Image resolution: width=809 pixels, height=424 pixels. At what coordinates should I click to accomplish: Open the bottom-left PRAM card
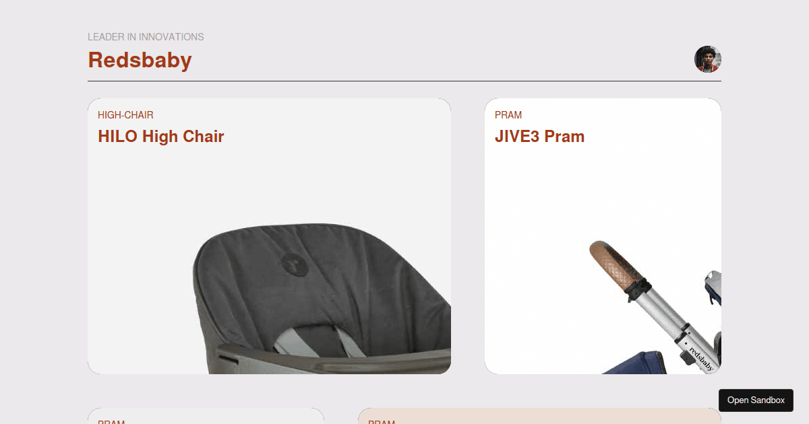(x=206, y=416)
